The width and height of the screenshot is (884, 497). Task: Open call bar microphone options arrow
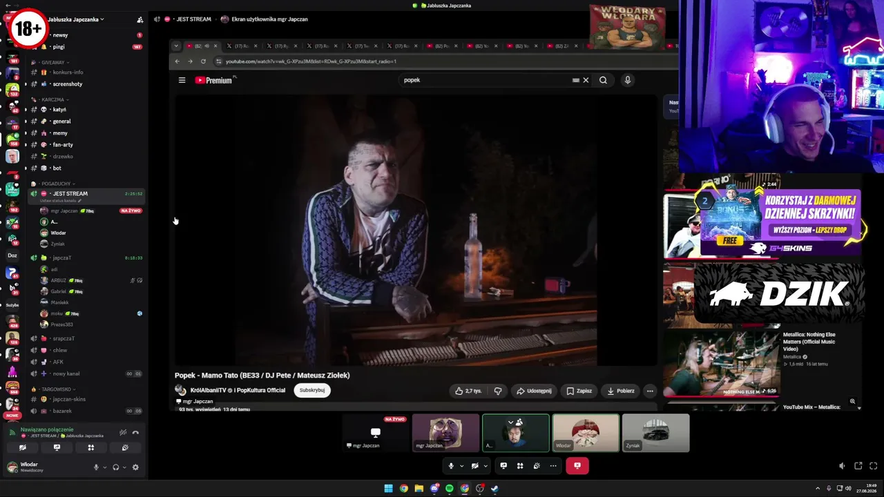(x=461, y=466)
